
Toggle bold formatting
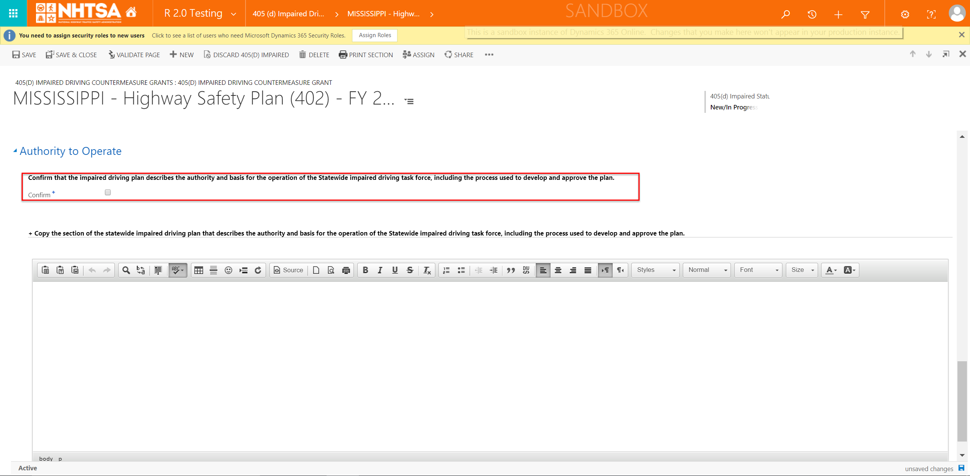coord(365,270)
